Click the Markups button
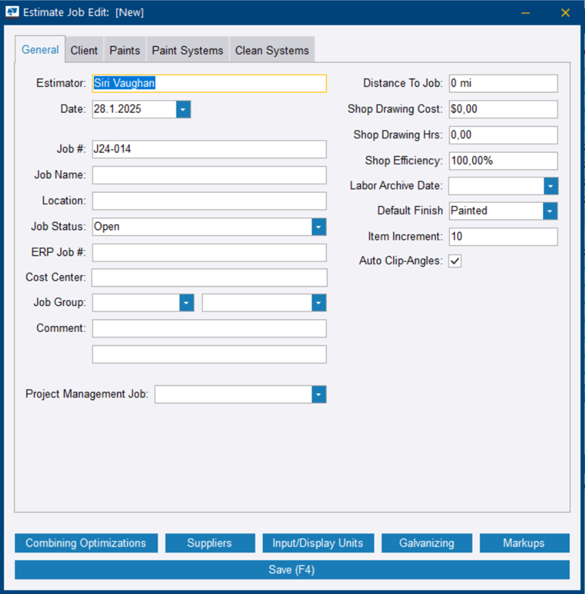 click(x=524, y=543)
